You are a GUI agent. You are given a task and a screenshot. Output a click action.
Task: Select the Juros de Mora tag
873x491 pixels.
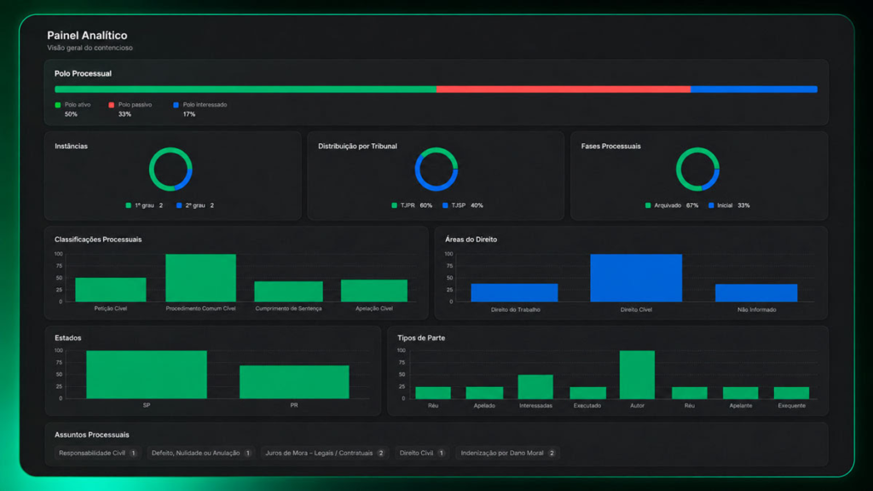pyautogui.click(x=325, y=453)
